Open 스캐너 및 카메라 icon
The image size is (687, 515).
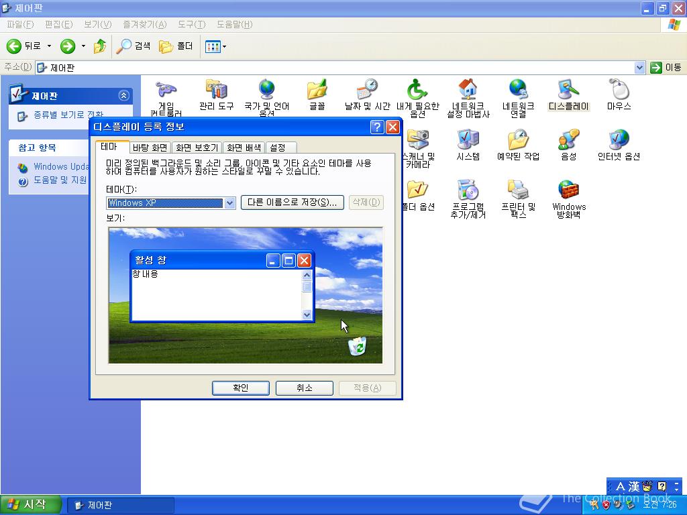click(418, 148)
